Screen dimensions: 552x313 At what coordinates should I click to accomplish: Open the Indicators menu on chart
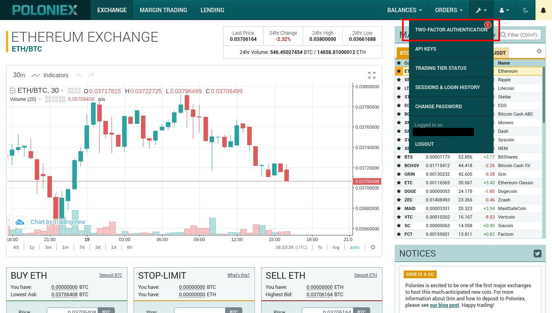[x=51, y=75]
